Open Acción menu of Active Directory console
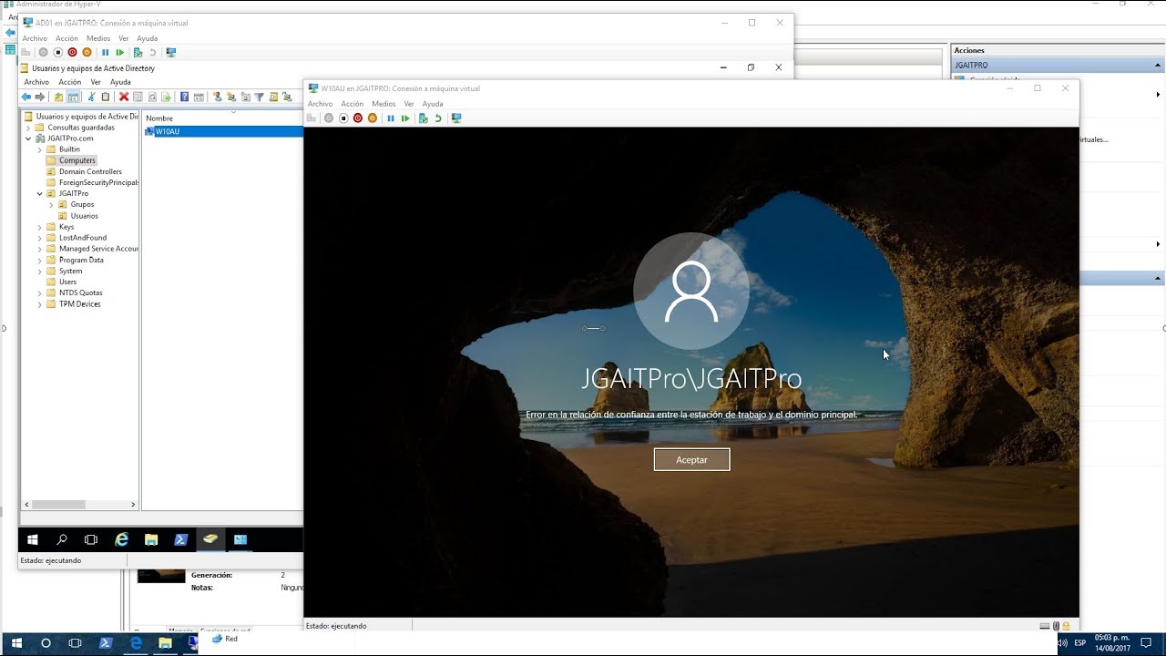 (70, 82)
